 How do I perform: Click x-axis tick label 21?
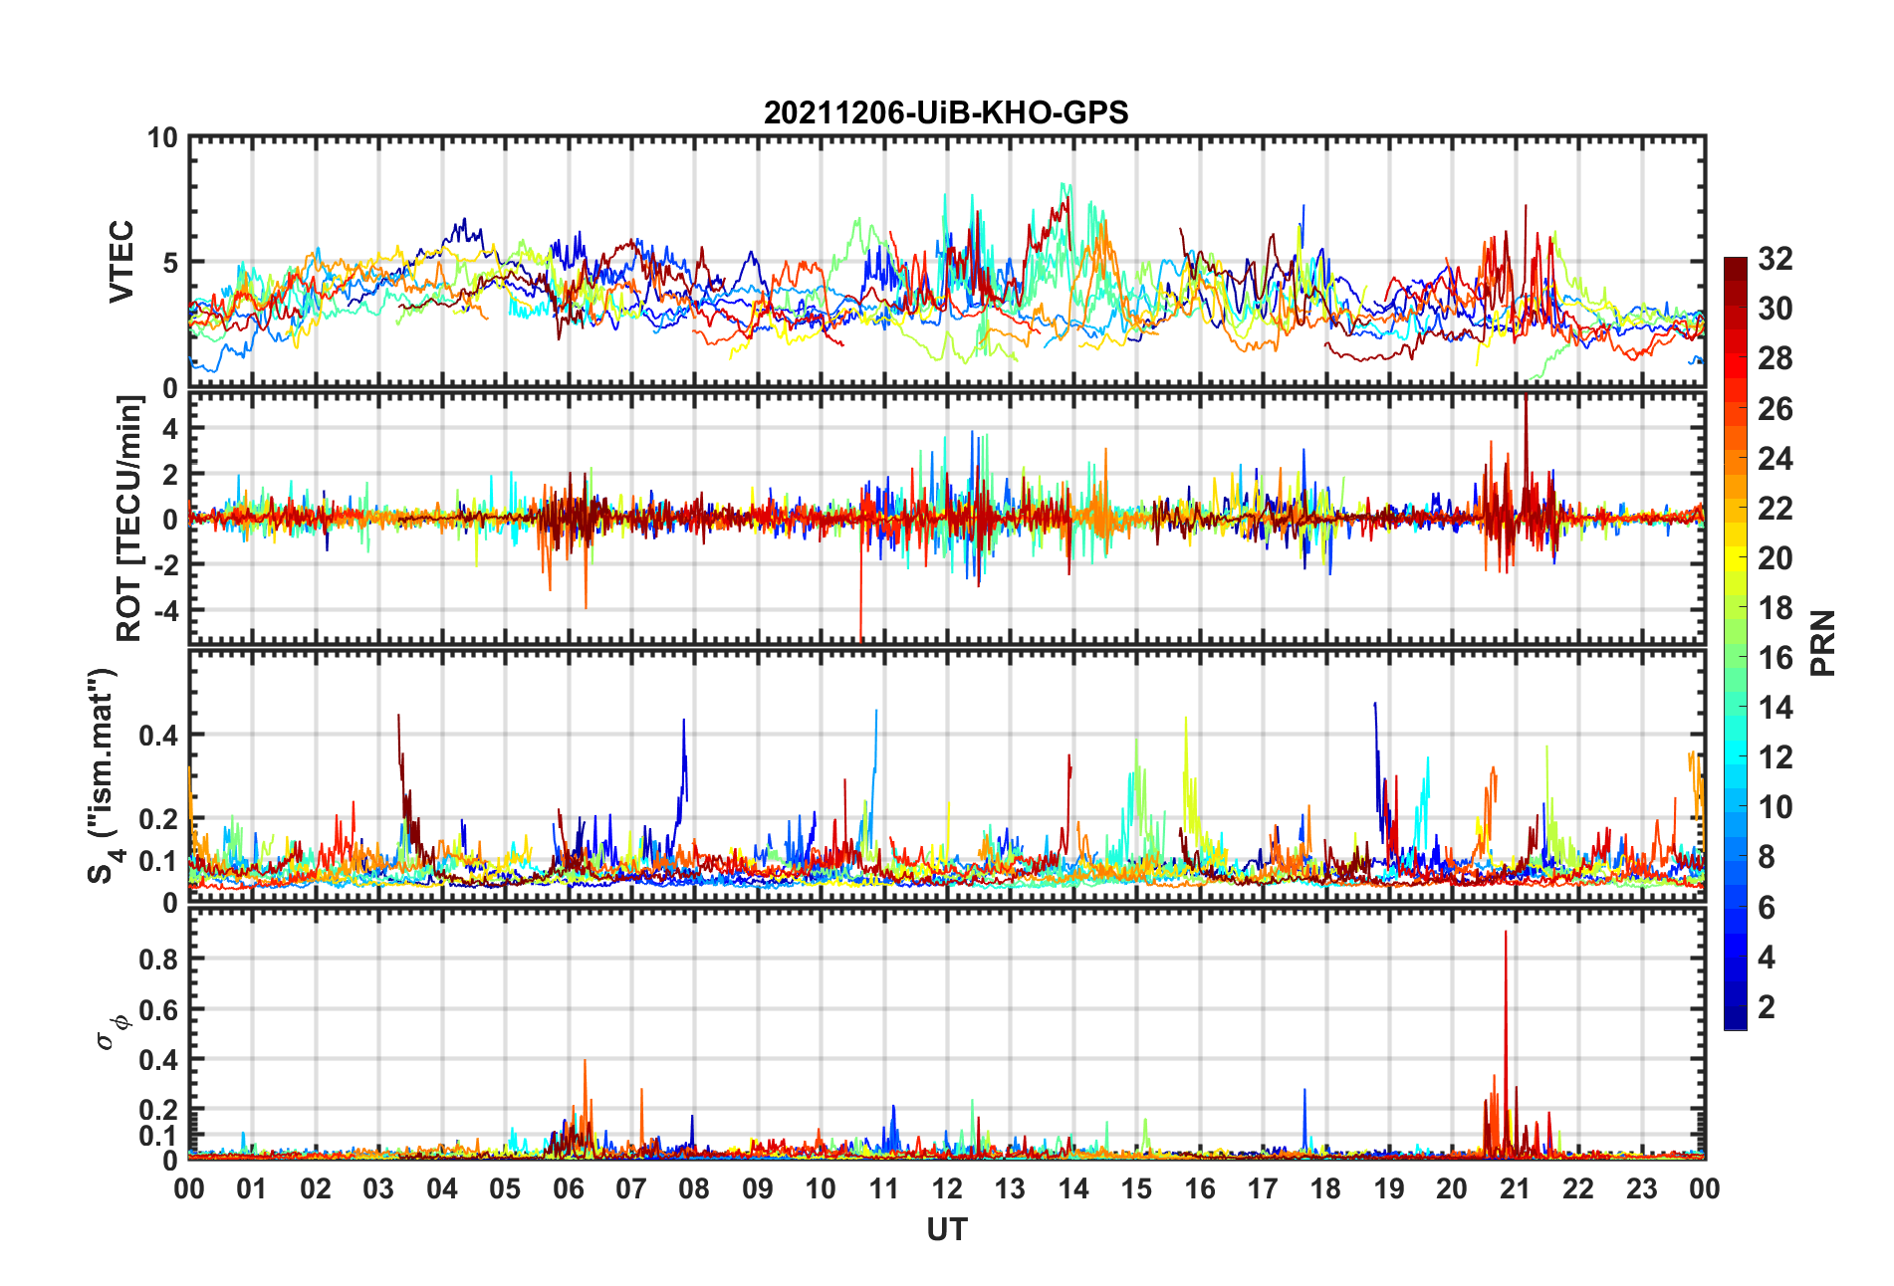pos(1516,1188)
